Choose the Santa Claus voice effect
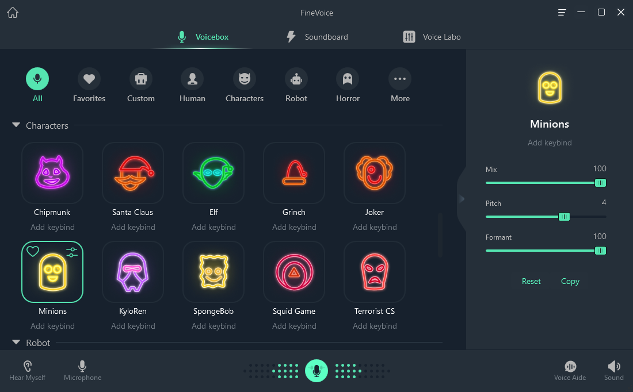633x392 pixels. (x=133, y=173)
